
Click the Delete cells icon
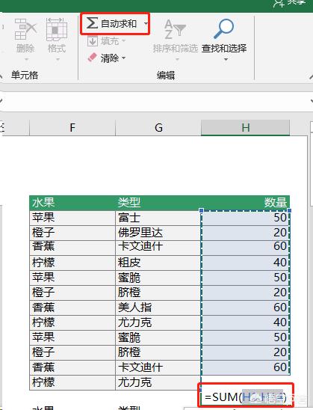[x=25, y=29]
